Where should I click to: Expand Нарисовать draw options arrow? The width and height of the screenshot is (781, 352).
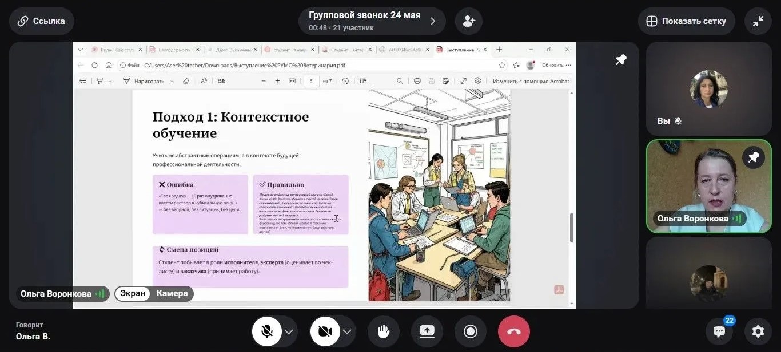(171, 82)
